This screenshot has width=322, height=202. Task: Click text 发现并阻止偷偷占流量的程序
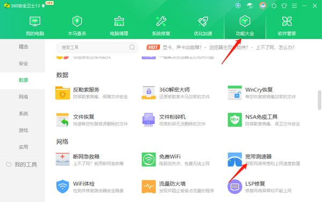(186, 191)
